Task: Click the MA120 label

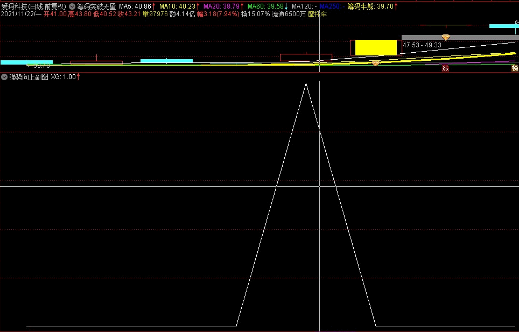Action: (305, 6)
